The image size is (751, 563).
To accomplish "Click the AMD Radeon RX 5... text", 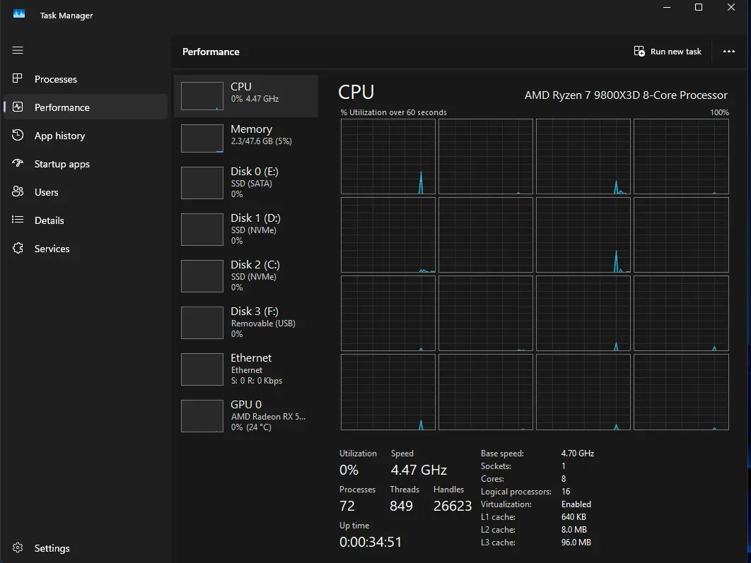I will click(268, 417).
